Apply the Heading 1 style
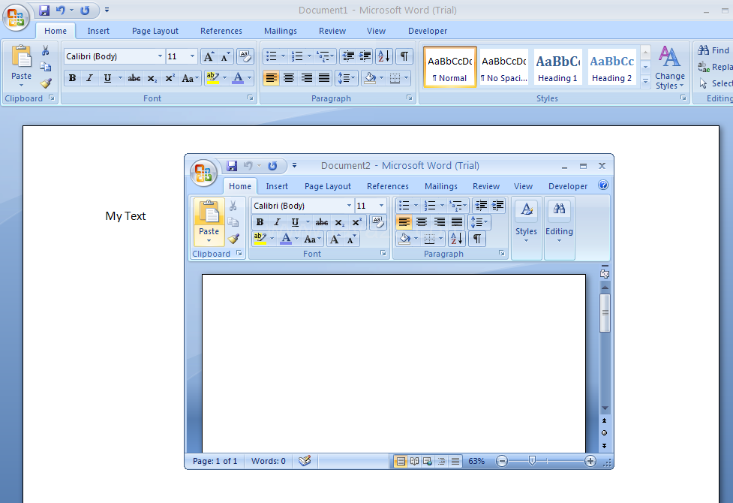Image resolution: width=733 pixels, height=503 pixels. pos(557,67)
